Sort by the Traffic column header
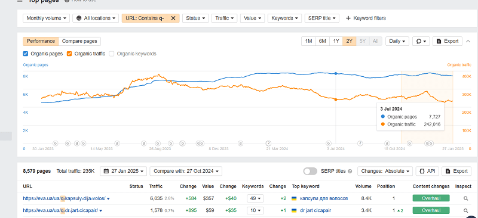Image resolution: width=478 pixels, height=218 pixels. pyautogui.click(x=156, y=186)
